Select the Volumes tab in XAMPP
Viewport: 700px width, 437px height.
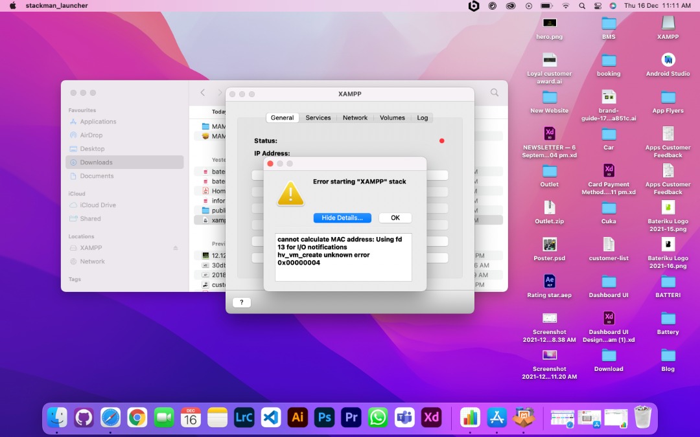392,118
